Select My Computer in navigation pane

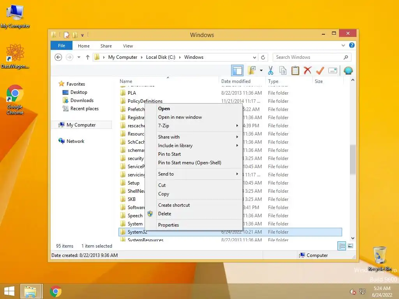point(81,125)
